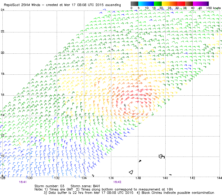Click the purple time stamp '16:41'

point(23,182)
